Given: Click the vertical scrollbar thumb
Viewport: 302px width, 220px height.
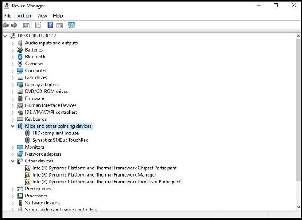Looking at the screenshot, I should pos(299,110).
